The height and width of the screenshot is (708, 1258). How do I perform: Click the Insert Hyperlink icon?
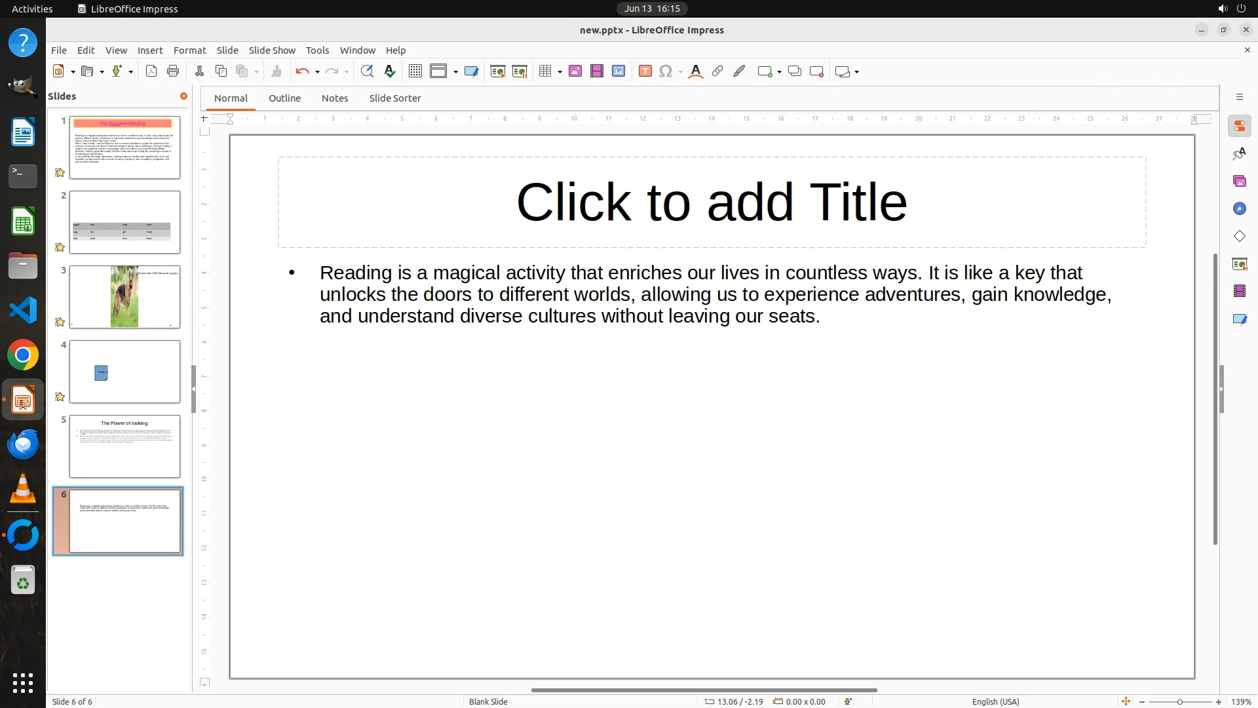pos(717,71)
